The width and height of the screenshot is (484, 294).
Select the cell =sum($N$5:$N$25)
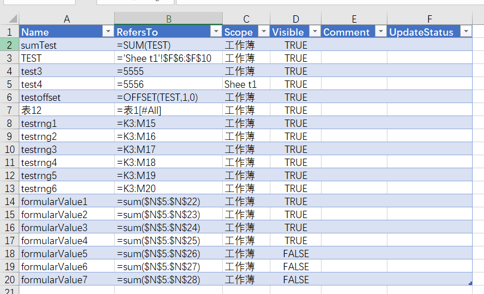pos(169,240)
